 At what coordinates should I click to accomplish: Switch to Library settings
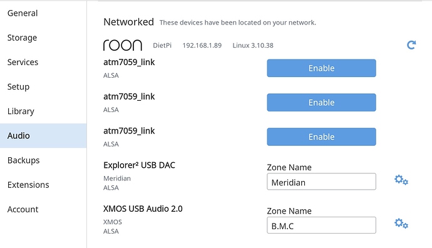(x=21, y=111)
